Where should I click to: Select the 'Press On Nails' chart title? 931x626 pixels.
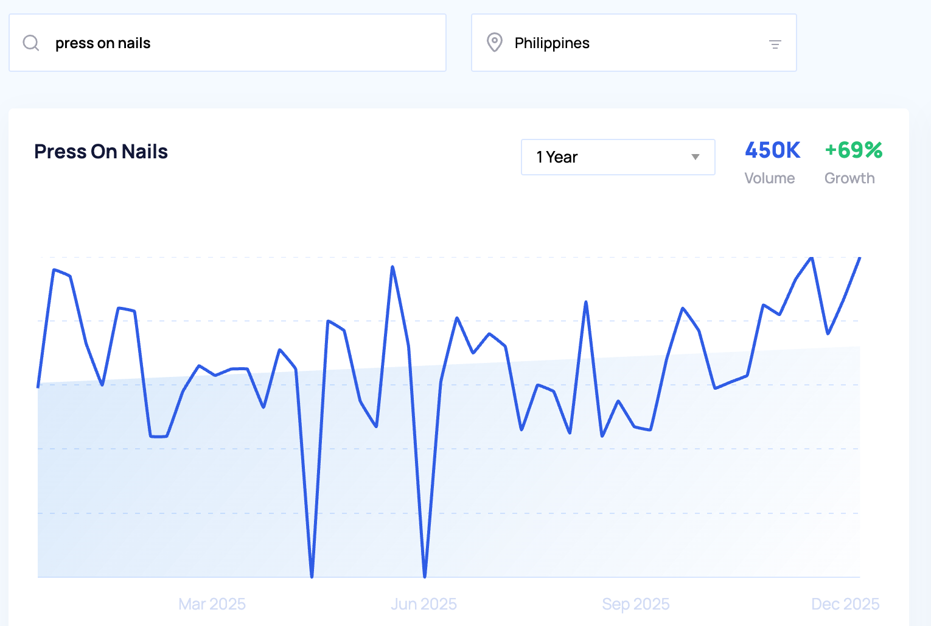coord(101,152)
